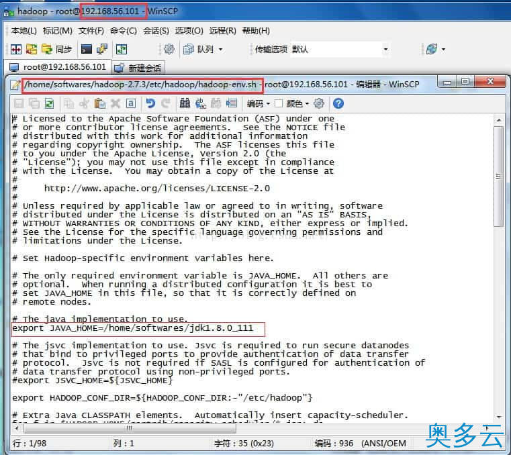Undo the last edit in editor
Image resolution: width=511 pixels, height=455 pixels.
click(x=150, y=103)
